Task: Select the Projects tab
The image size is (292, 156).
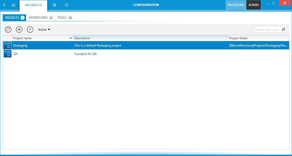Action: [x=14, y=18]
